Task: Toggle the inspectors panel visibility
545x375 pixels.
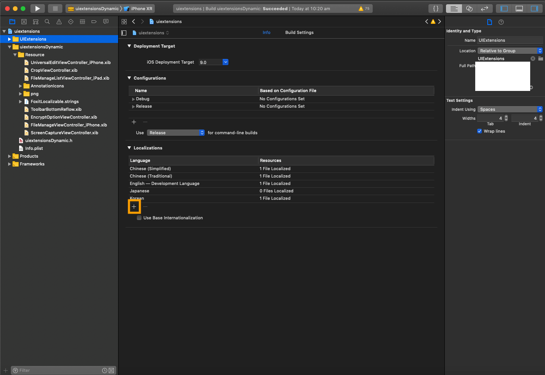Action: click(534, 9)
